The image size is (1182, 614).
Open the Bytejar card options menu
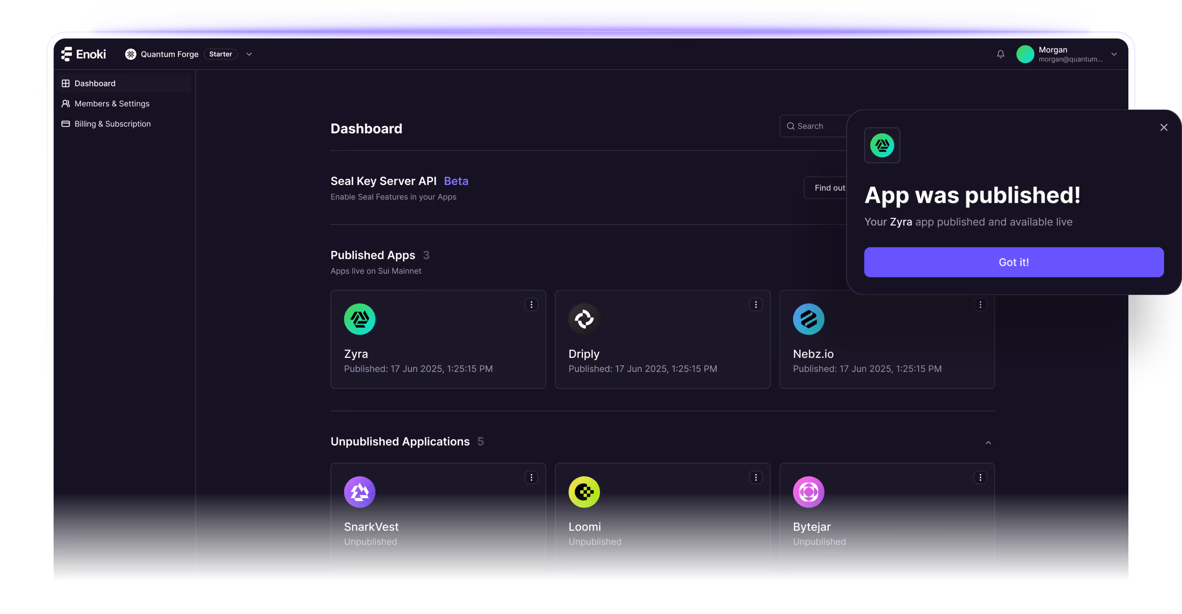pyautogui.click(x=980, y=478)
